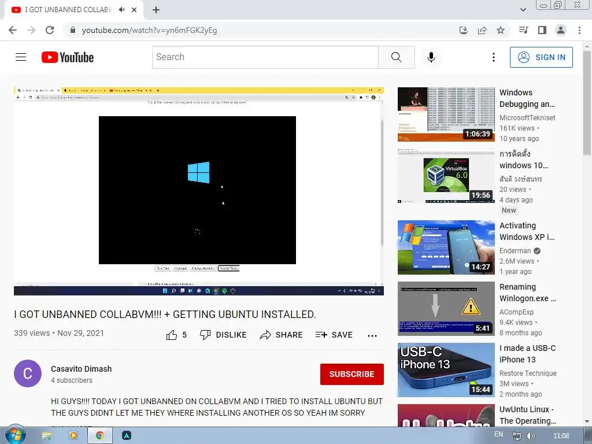592x444 pixels.
Task: Click 'I made a USB-C iPhone 13' title
Action: 527,354
